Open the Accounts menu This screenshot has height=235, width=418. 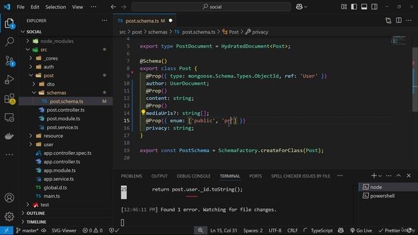[x=9, y=198]
